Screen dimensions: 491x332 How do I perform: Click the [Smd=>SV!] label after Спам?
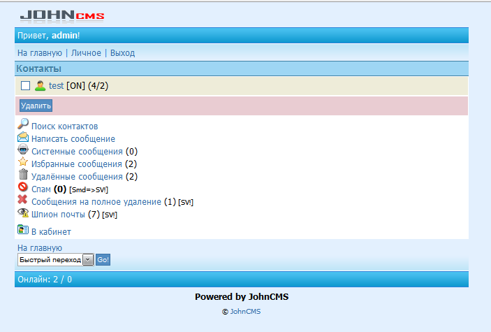pos(89,189)
